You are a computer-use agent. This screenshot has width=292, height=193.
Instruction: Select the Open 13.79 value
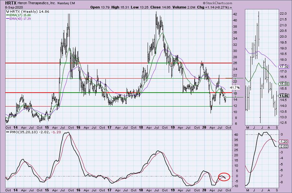[x=100, y=7]
